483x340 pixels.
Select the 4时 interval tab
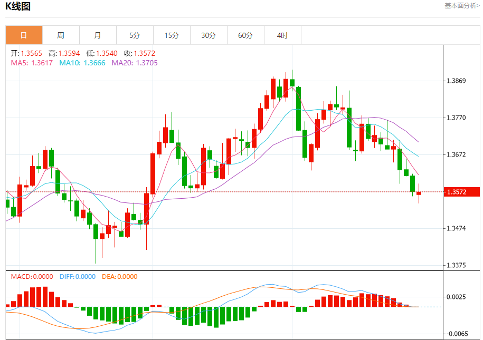point(283,35)
